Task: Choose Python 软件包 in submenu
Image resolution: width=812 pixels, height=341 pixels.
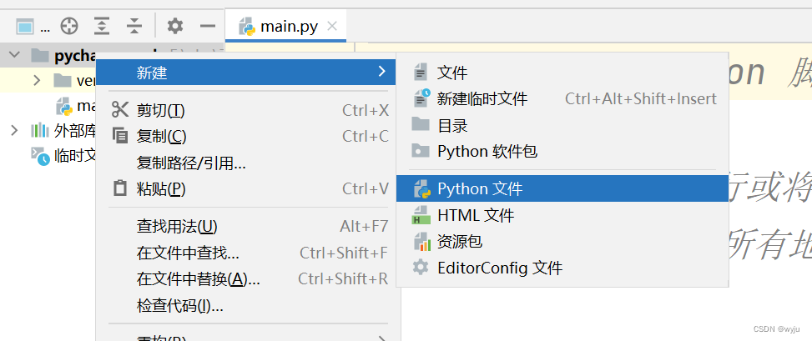Action: (562, 151)
